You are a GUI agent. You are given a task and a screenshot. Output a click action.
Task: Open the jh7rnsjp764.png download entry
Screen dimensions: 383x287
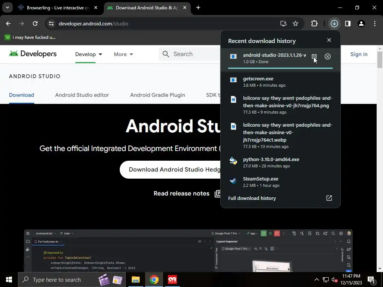[281, 105]
